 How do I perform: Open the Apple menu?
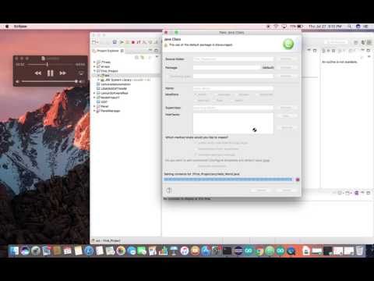click(x=7, y=27)
